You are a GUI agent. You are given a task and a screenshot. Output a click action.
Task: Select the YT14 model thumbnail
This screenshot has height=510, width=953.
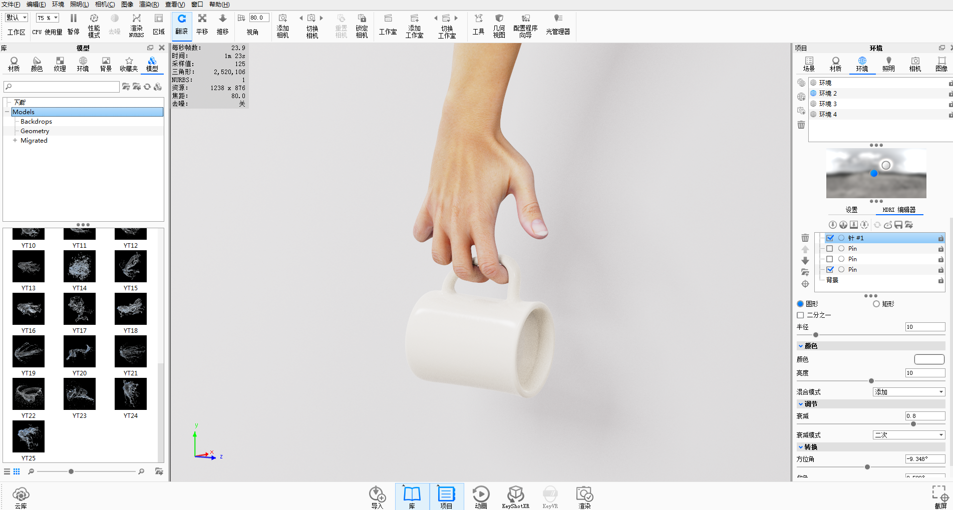coord(80,271)
